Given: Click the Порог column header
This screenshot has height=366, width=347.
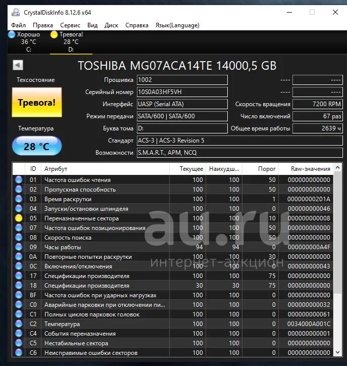Looking at the screenshot, I should tap(260, 169).
